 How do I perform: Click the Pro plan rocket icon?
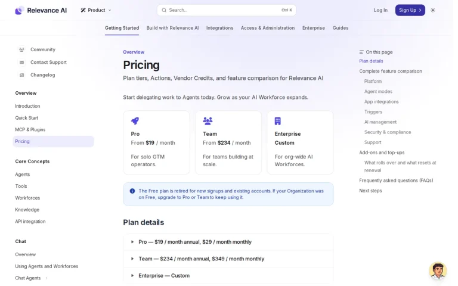(x=135, y=121)
